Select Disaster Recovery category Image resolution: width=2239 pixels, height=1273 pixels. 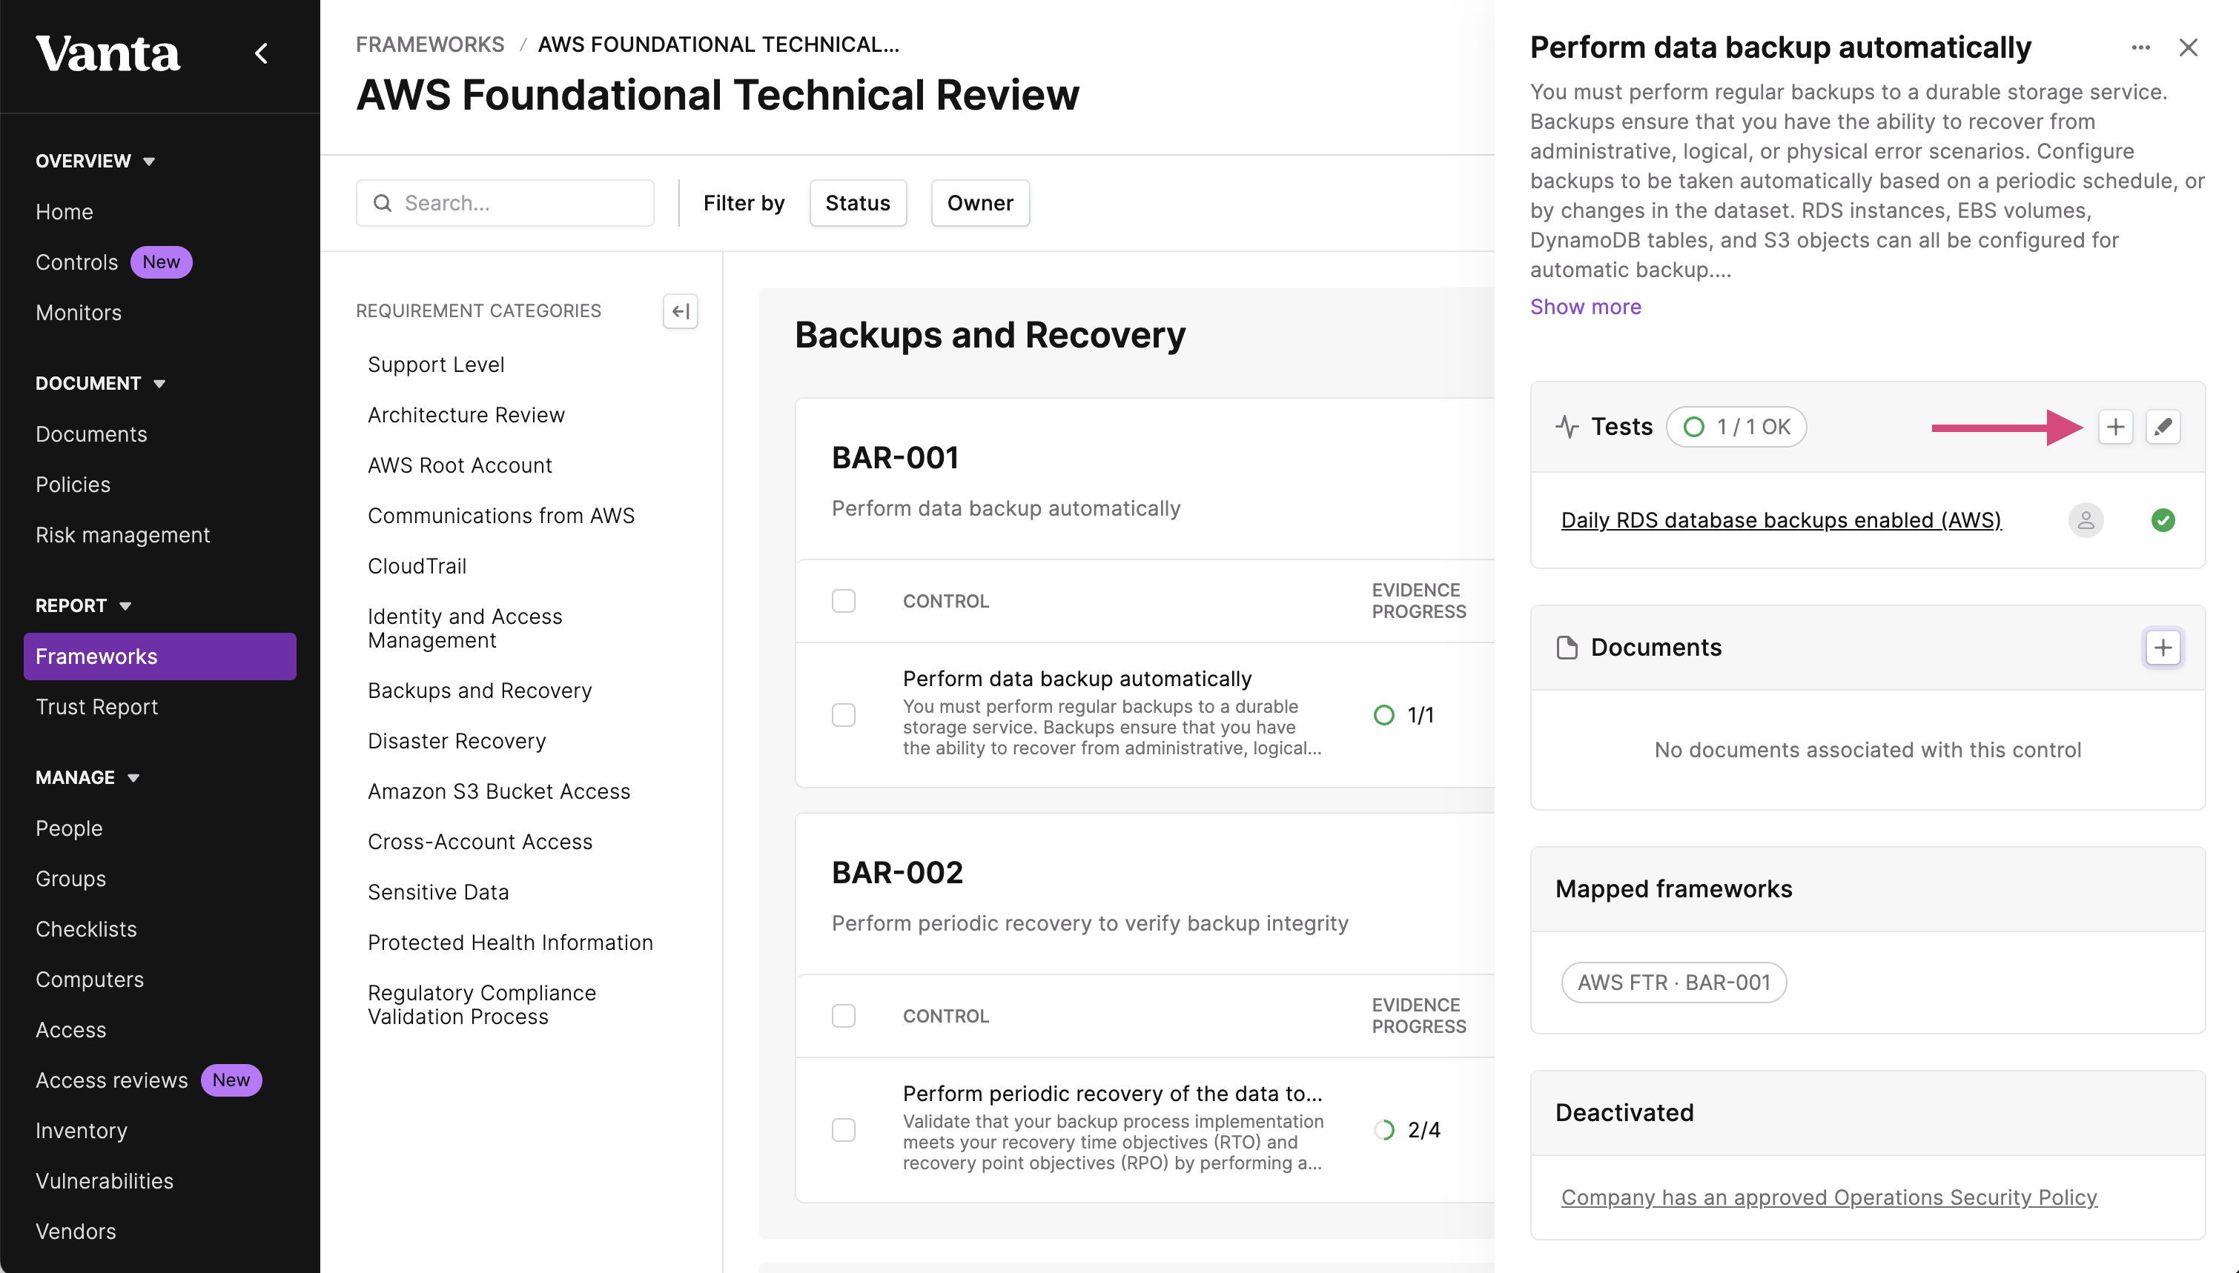click(x=457, y=742)
